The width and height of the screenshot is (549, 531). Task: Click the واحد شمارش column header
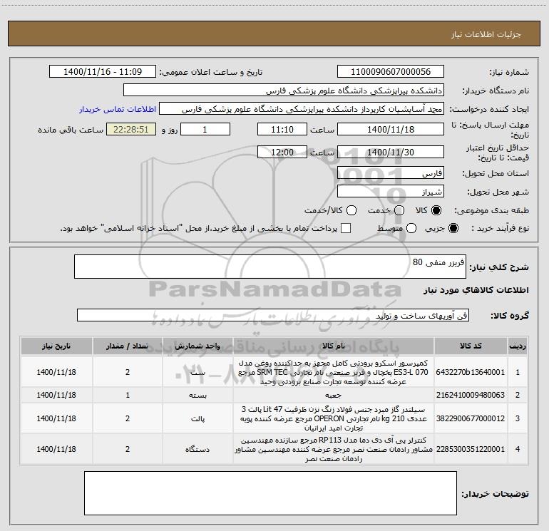(x=197, y=346)
